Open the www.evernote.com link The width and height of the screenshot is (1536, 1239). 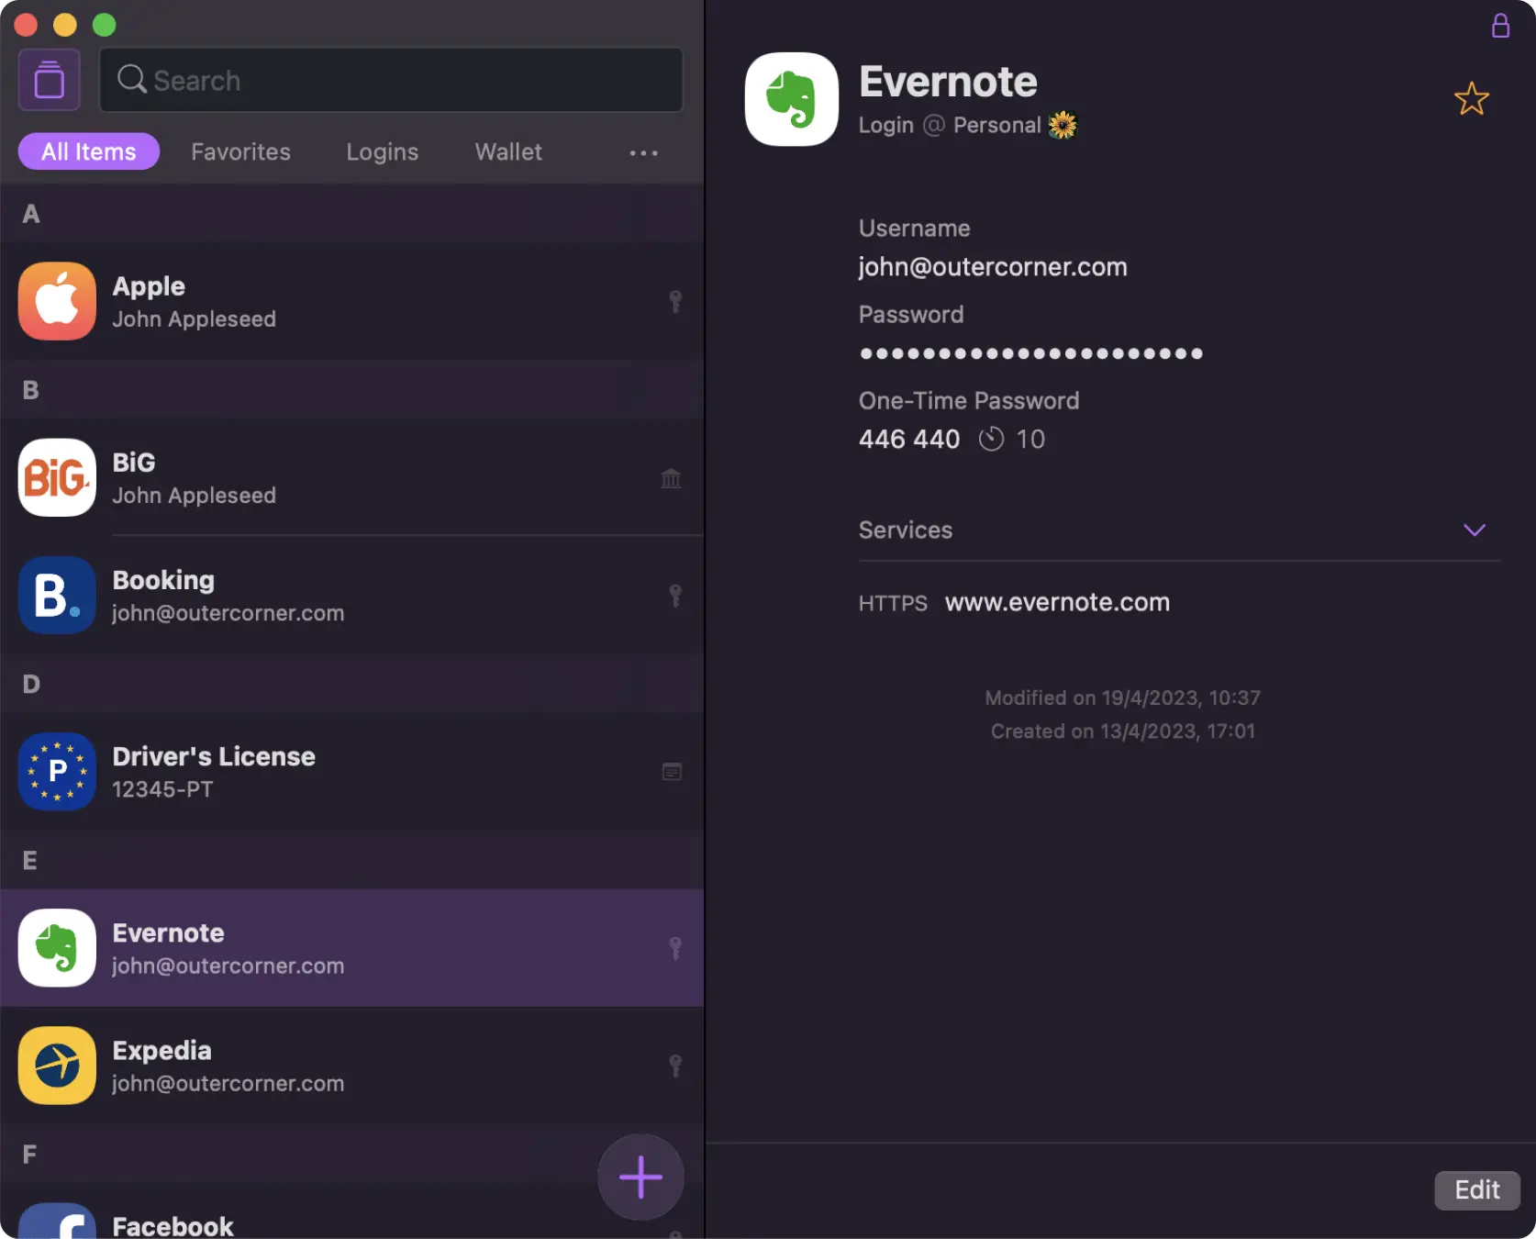pyautogui.click(x=1057, y=602)
